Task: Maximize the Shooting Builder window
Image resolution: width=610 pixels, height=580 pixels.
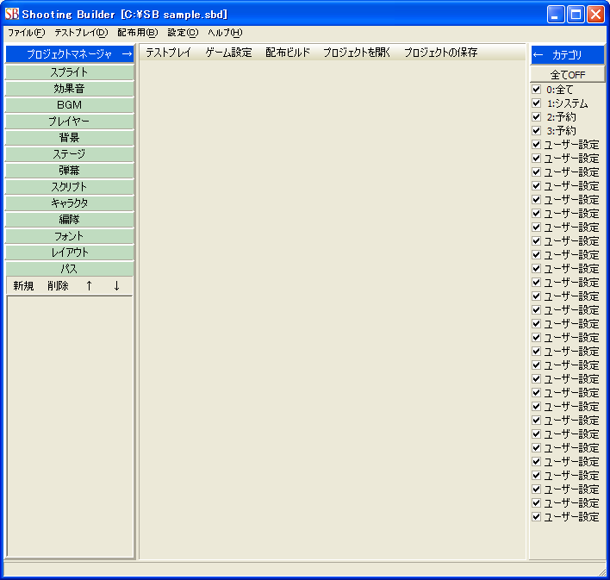Action: click(576, 15)
